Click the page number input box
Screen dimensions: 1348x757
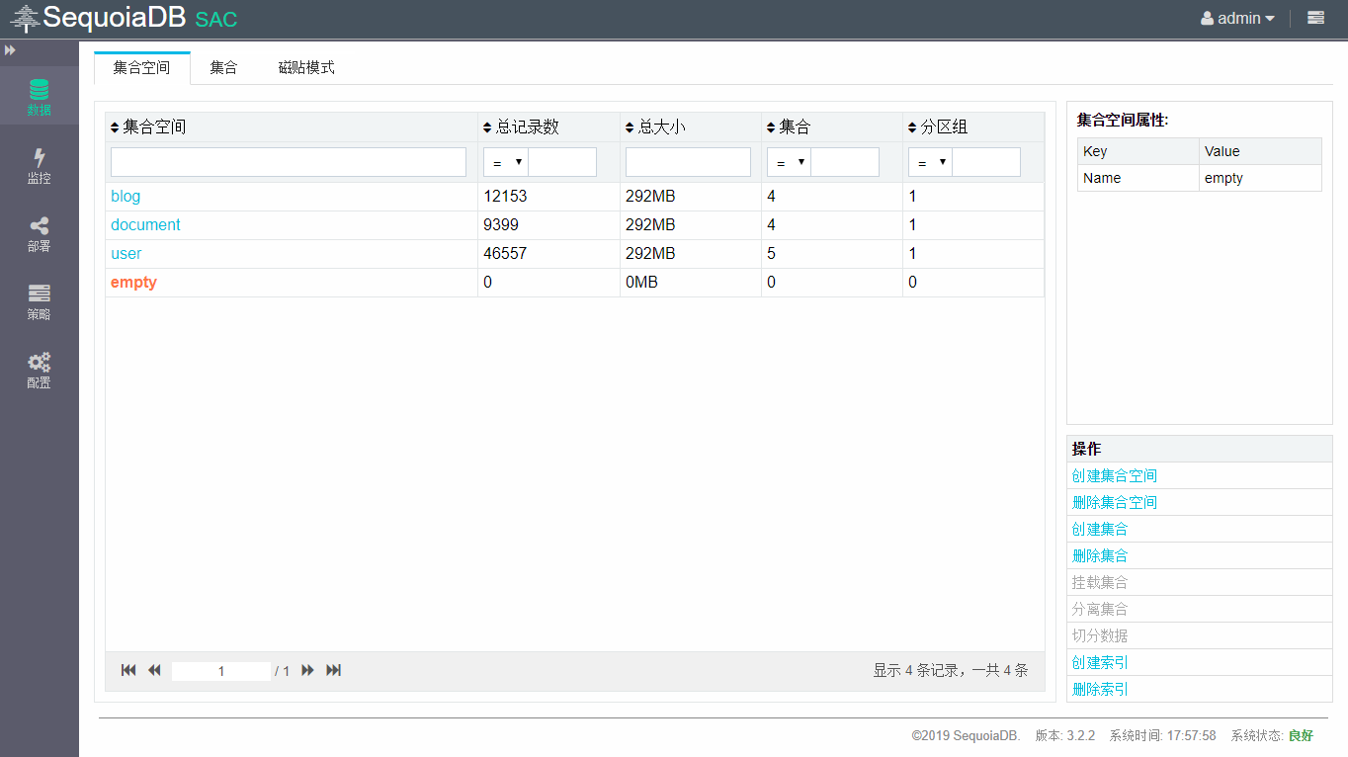point(221,671)
